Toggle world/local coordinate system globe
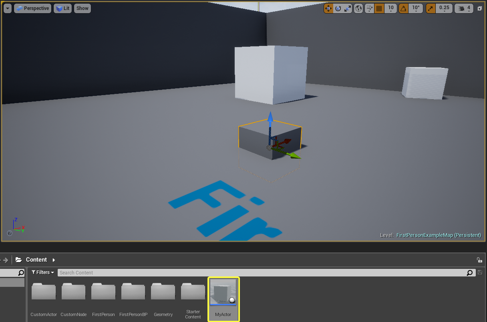The image size is (487, 322). point(359,8)
